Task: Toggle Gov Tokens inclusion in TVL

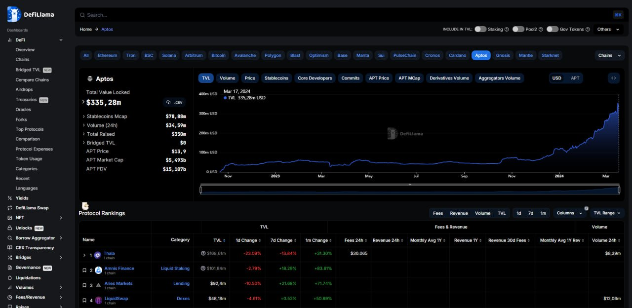Action: [553, 29]
